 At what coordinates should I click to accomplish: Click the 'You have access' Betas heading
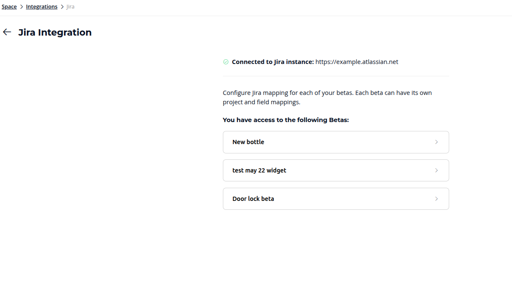(285, 120)
